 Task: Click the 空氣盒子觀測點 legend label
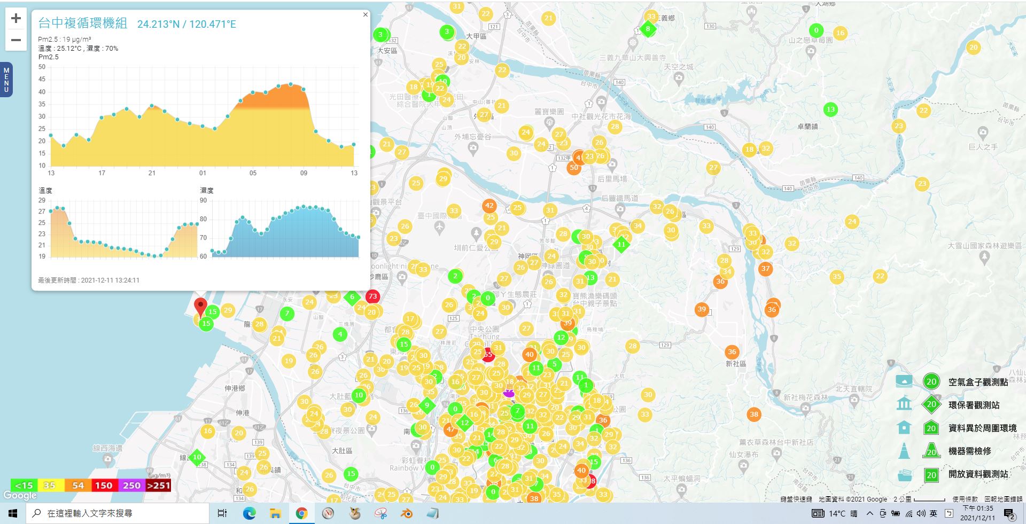(x=978, y=382)
